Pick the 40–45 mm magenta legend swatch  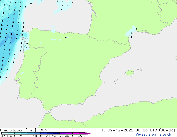click(x=76, y=133)
